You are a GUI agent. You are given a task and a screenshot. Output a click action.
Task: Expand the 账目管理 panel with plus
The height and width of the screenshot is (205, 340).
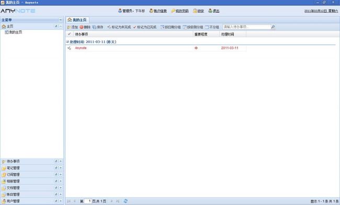[61, 195]
